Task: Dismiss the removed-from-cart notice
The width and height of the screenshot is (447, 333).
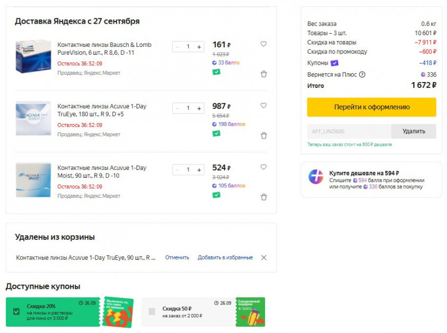Action: pyautogui.click(x=264, y=258)
